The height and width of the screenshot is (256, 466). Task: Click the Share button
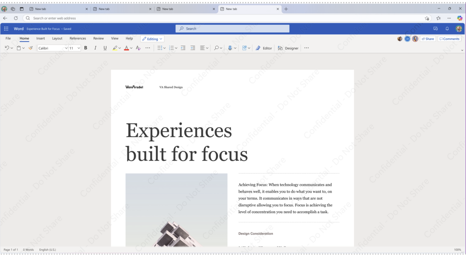[428, 39]
